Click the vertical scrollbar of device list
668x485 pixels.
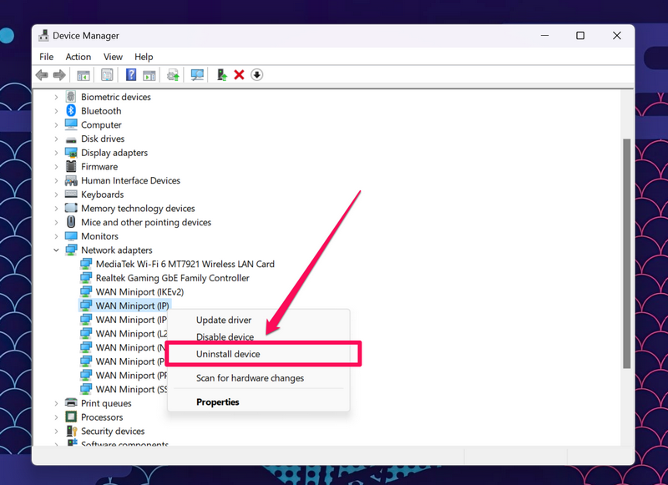(x=626, y=250)
